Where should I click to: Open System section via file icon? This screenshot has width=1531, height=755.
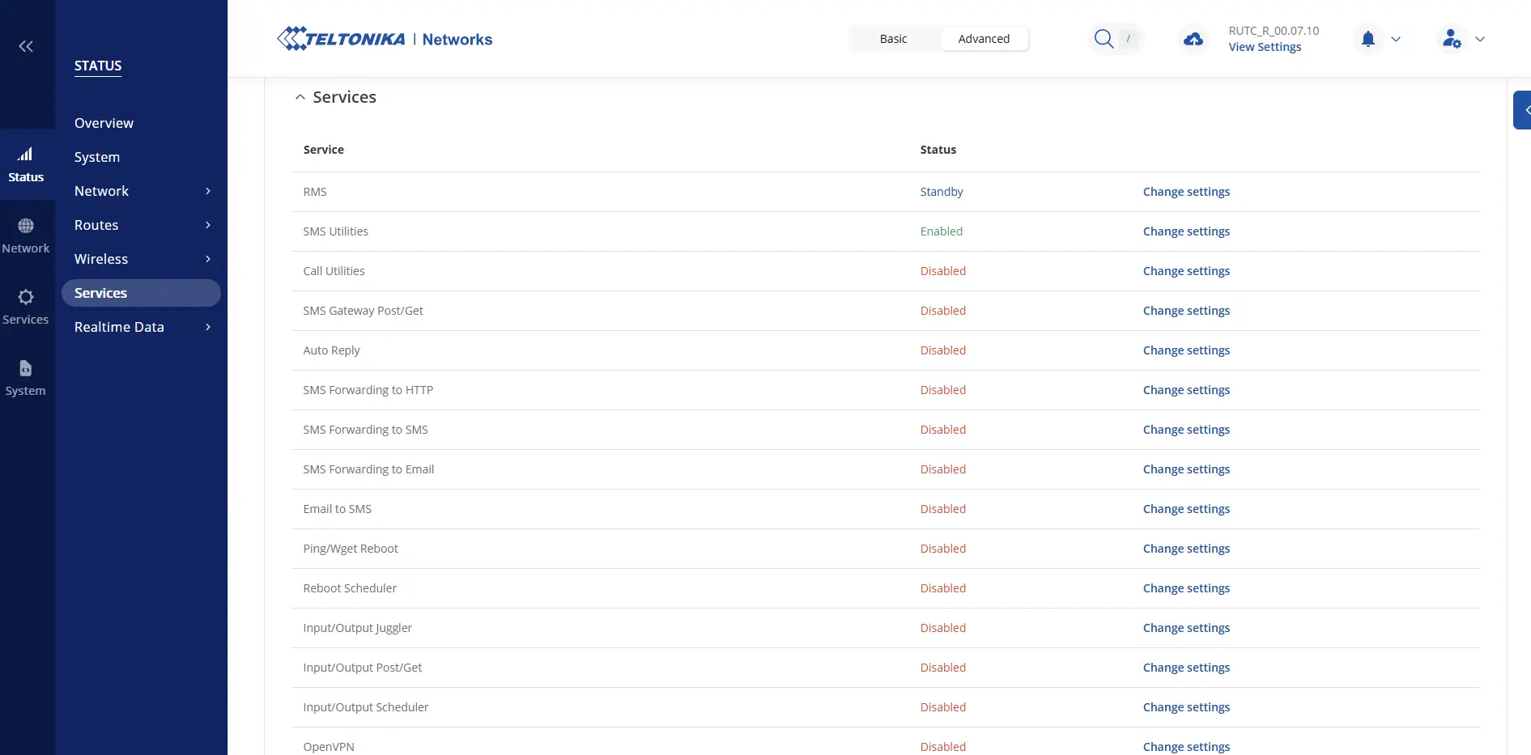click(x=26, y=368)
